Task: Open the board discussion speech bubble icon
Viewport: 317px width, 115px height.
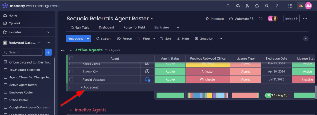Action: point(261,19)
